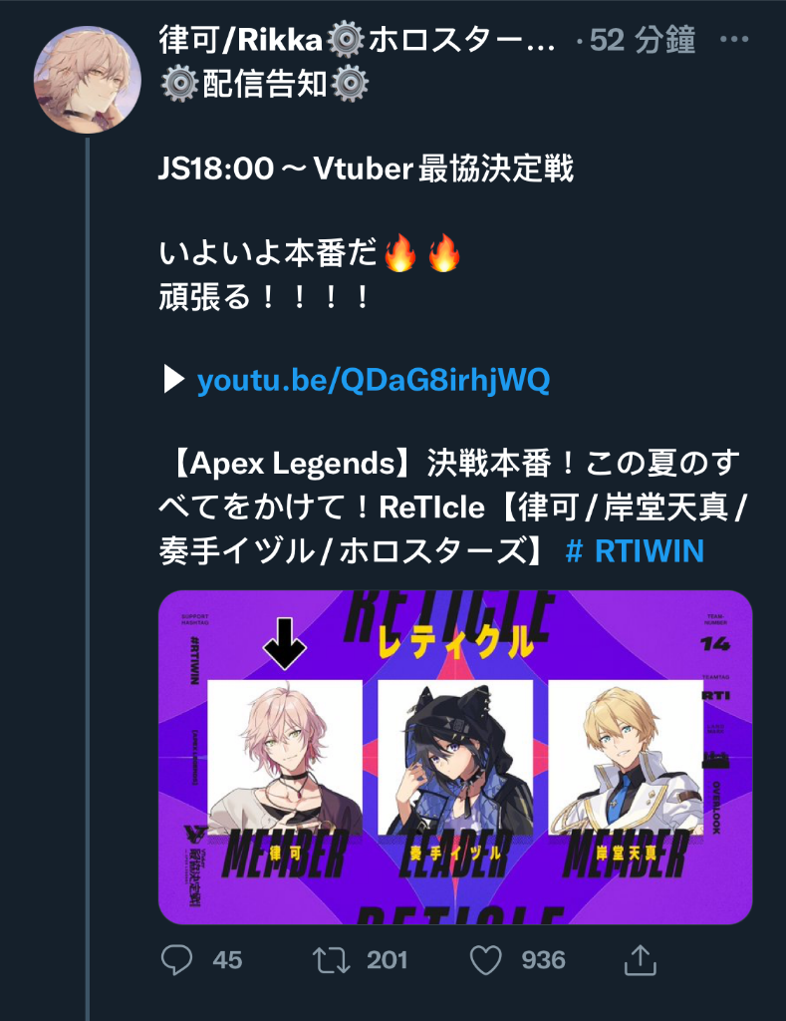
Task: Tap the black down arrow in image
Action: (x=284, y=643)
